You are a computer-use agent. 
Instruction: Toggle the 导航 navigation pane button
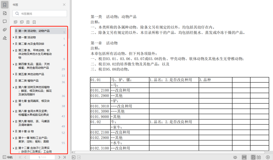[x=8, y=157]
